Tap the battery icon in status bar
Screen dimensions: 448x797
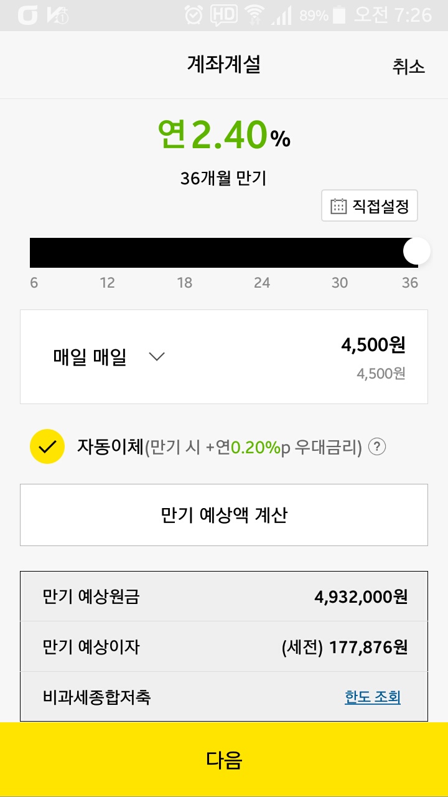click(x=339, y=15)
